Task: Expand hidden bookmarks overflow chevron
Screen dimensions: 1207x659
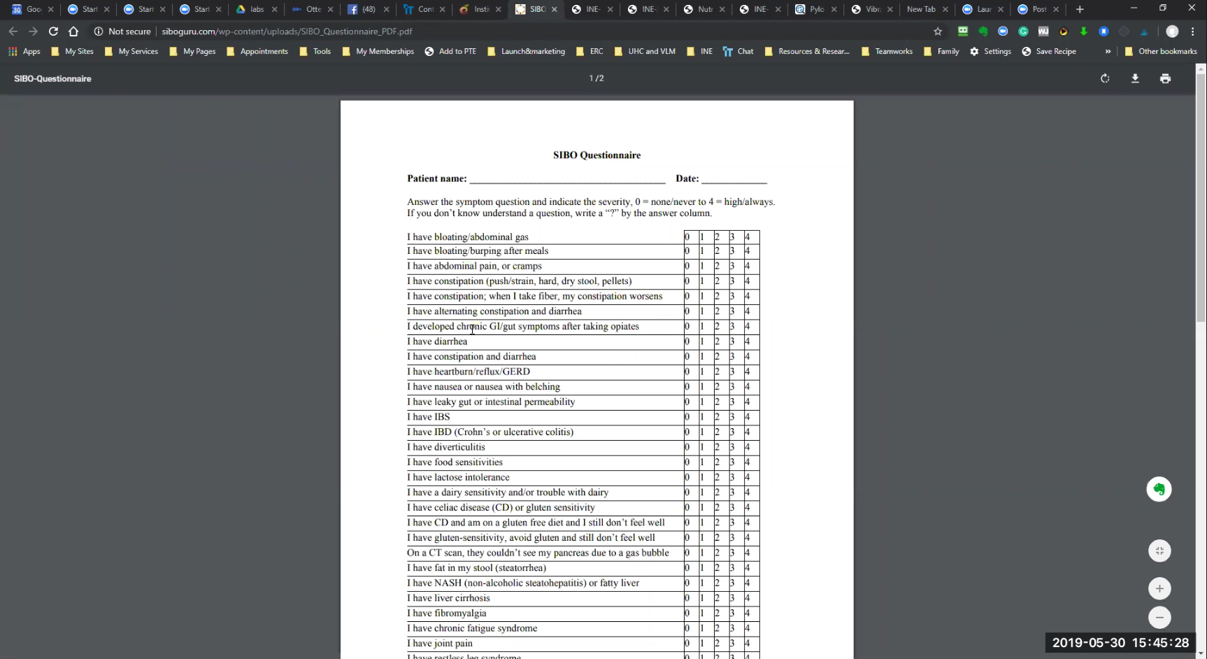Action: point(1108,51)
